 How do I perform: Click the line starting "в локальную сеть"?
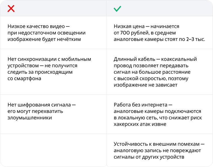point(157,118)
